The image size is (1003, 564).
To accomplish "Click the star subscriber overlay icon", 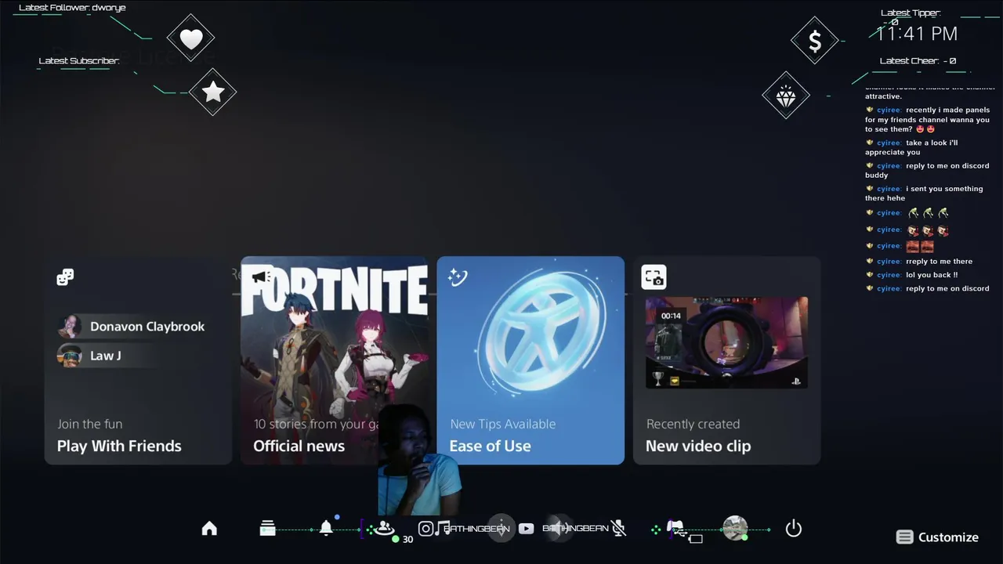I will [213, 92].
